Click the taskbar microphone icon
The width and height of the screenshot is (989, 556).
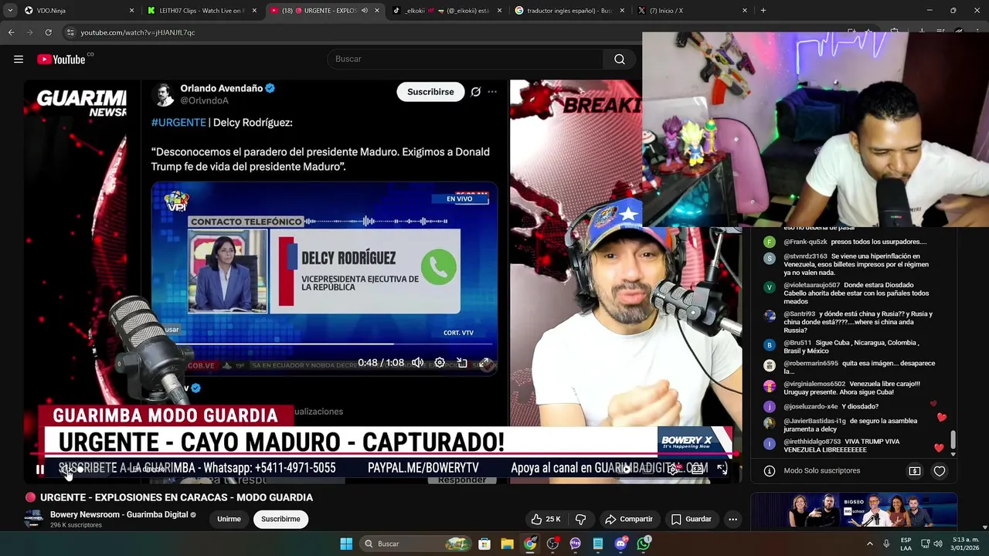click(886, 544)
